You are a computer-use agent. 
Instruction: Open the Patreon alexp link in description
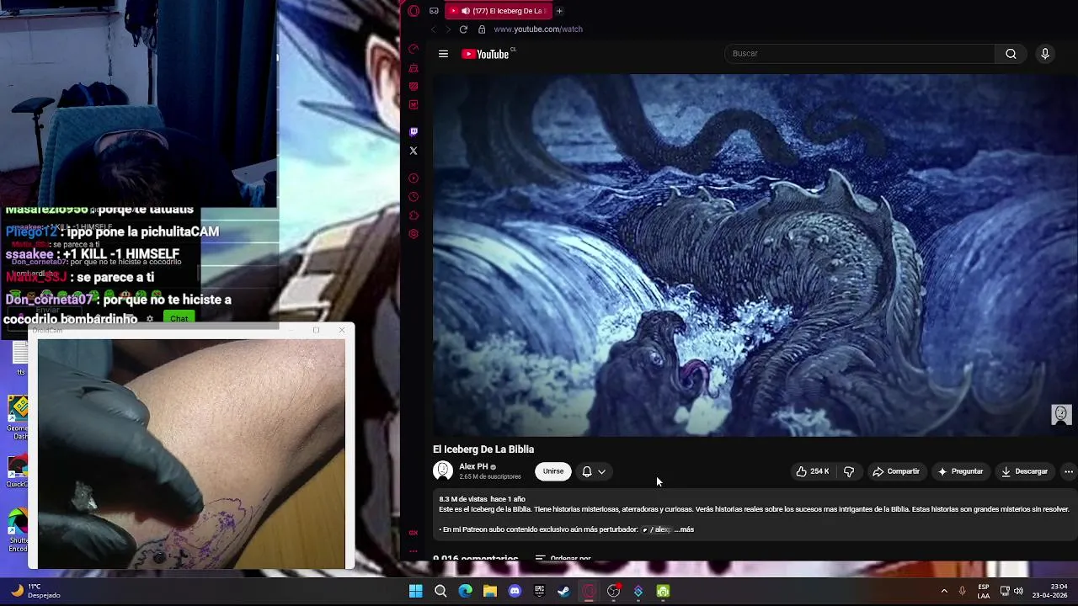tap(657, 529)
